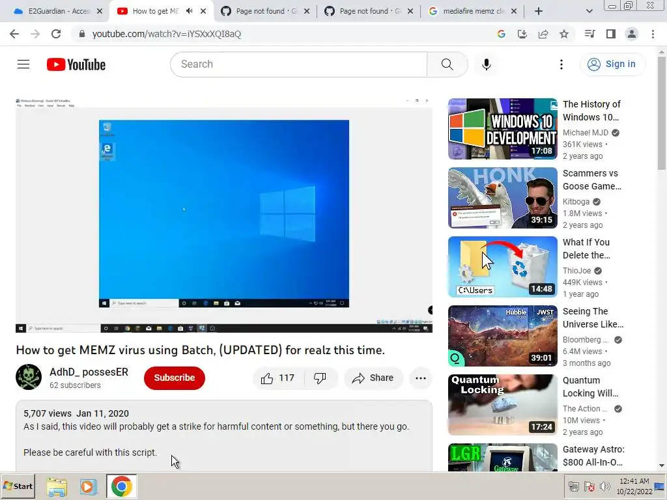
Task: Open Hubble JWST video thumbnail
Action: [x=502, y=336]
